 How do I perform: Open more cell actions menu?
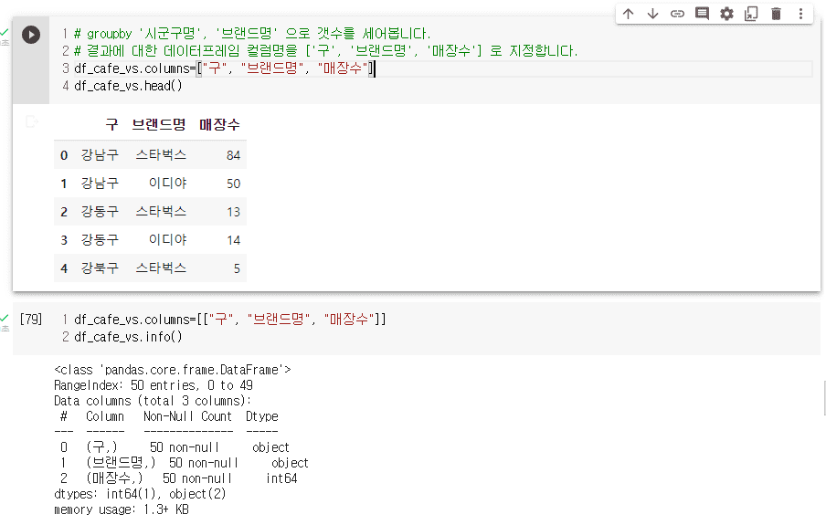click(800, 14)
